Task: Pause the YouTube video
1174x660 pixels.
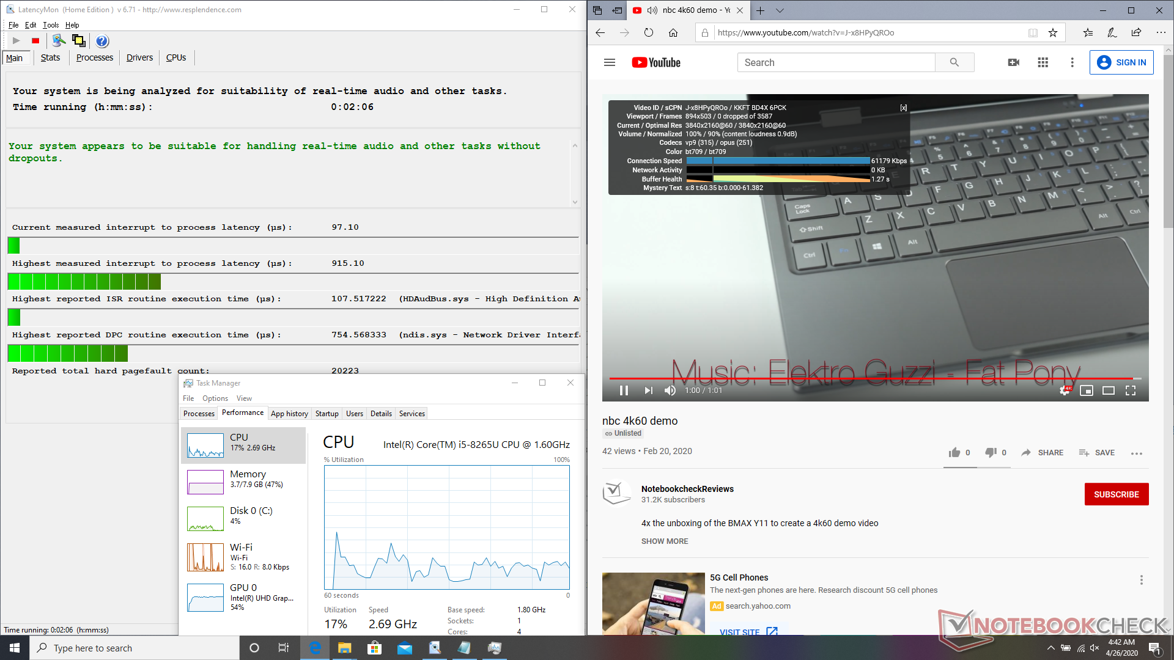Action: point(624,391)
